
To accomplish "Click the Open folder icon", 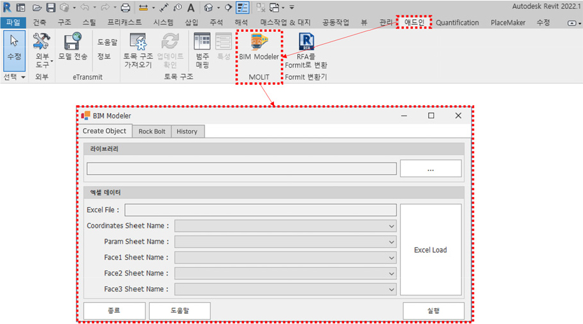I will [x=36, y=8].
